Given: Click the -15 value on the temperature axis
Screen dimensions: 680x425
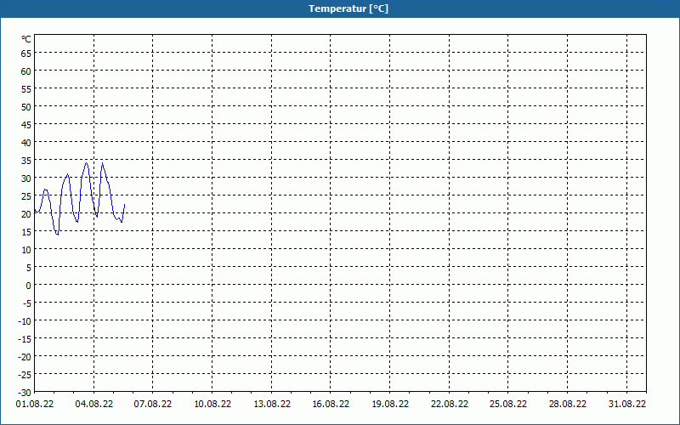Looking at the screenshot, I should click(25, 338).
